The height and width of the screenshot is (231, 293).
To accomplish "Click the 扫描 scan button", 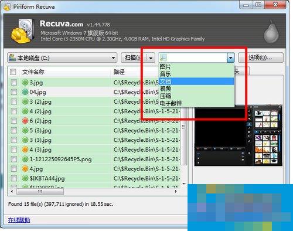I will pyautogui.click(x=134, y=57).
